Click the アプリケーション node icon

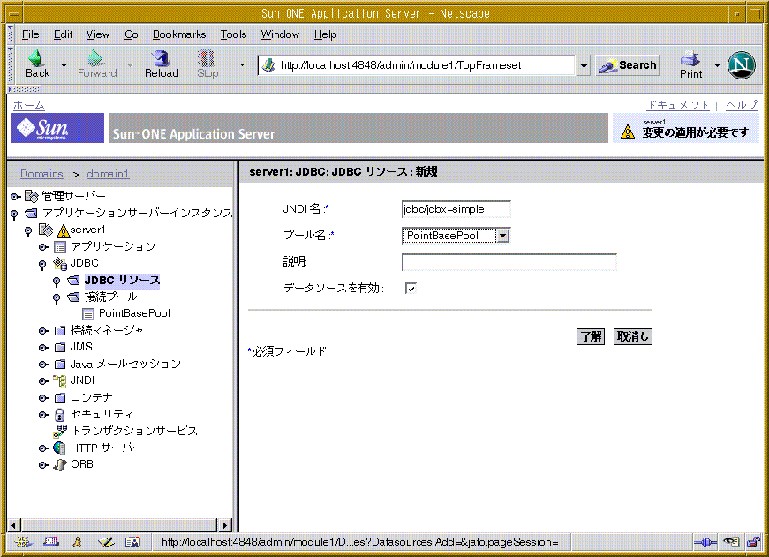[x=60, y=247]
